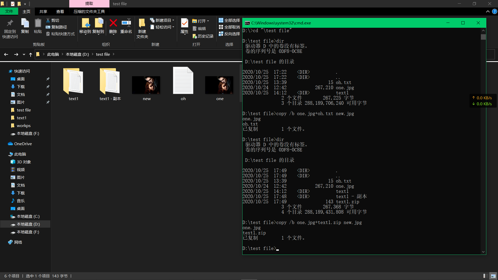The height and width of the screenshot is (280, 498).
Task: Click the Help question mark icon
Action: point(495,11)
